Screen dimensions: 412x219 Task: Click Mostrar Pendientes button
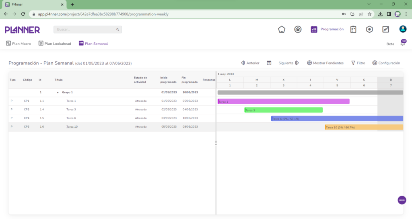click(325, 63)
